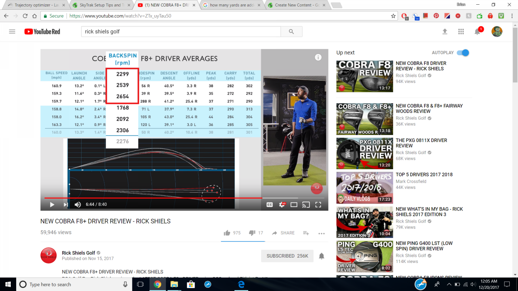Click the SUBSCRIBED 256K button
Image resolution: width=518 pixels, height=291 pixels.
(287, 256)
